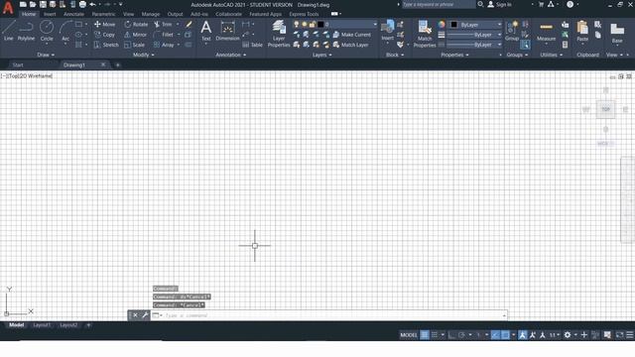Click the Copy tool
This screenshot has height=357, width=635.
tap(104, 35)
